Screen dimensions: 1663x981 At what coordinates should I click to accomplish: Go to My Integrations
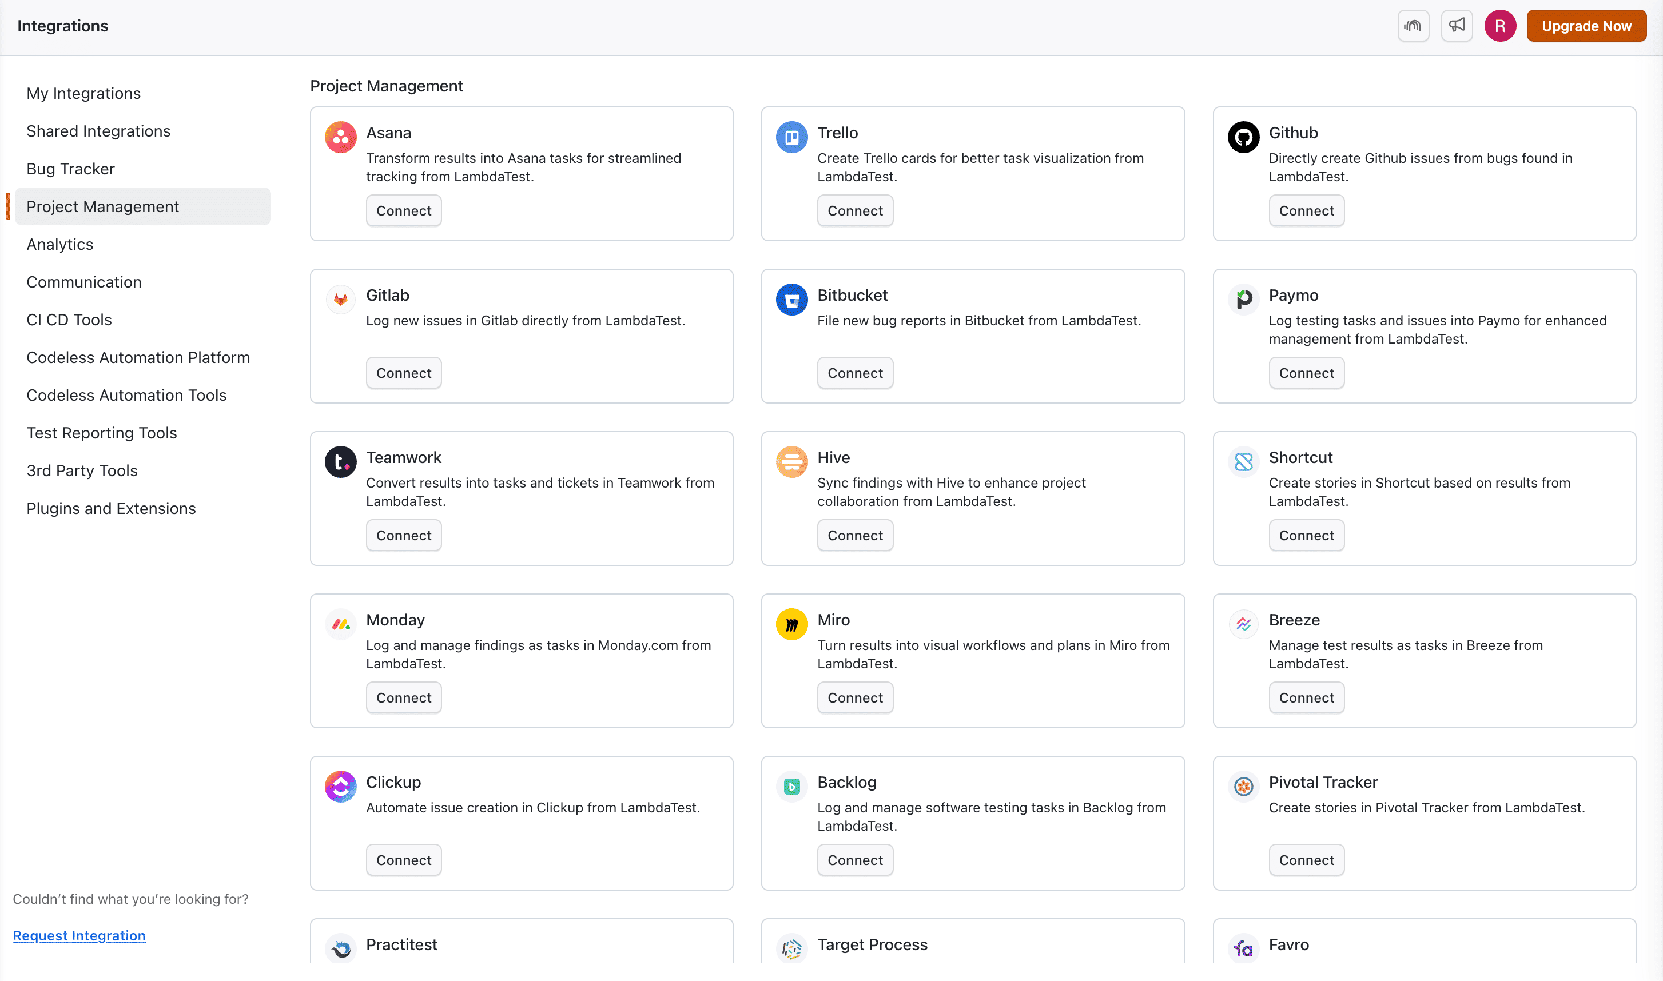(x=84, y=93)
